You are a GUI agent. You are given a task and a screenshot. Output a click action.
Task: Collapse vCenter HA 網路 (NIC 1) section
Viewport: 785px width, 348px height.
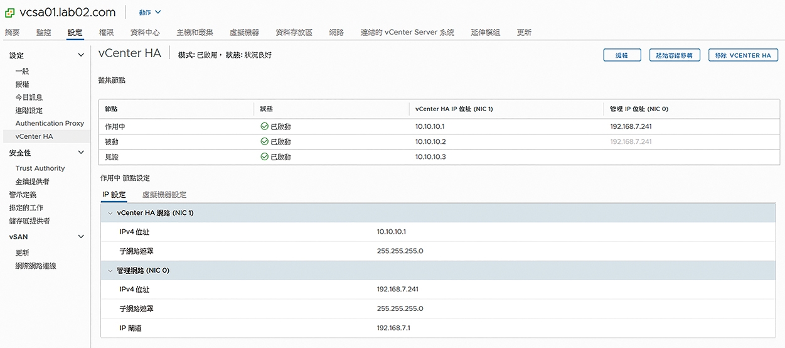click(x=110, y=213)
